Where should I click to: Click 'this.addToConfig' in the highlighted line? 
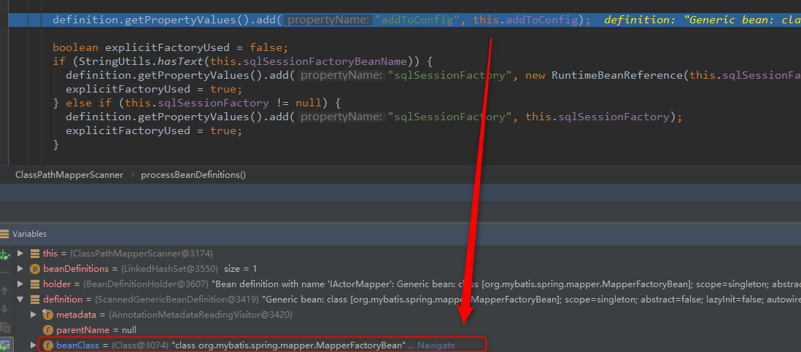(x=526, y=20)
